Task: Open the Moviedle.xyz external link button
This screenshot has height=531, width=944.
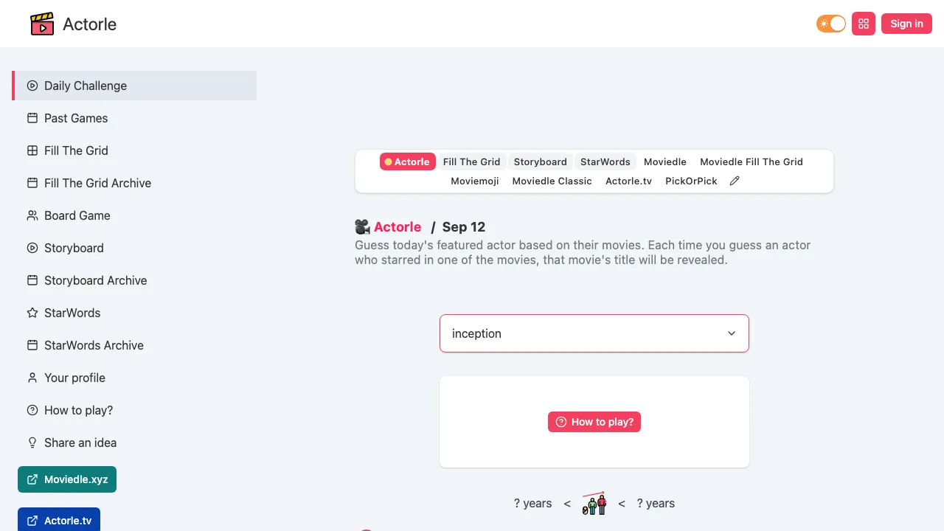Action: pos(67,479)
